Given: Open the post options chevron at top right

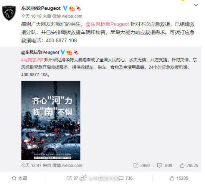Looking at the screenshot, I should pyautogui.click(x=196, y=5).
